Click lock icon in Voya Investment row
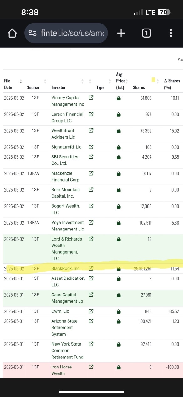 pyautogui.click(x=119, y=223)
